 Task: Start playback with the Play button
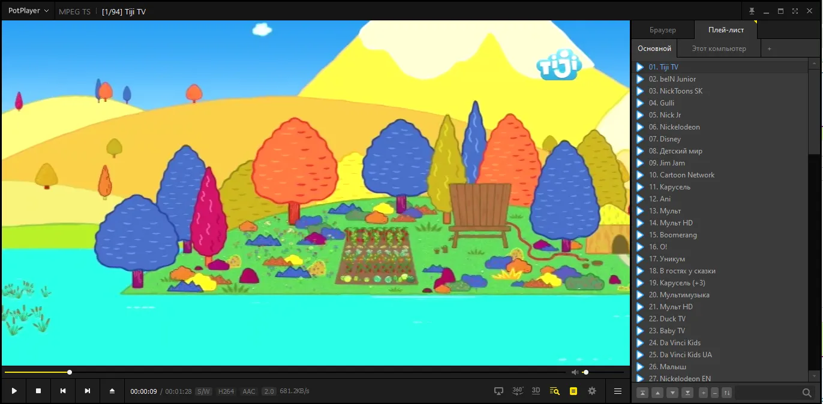(14, 391)
